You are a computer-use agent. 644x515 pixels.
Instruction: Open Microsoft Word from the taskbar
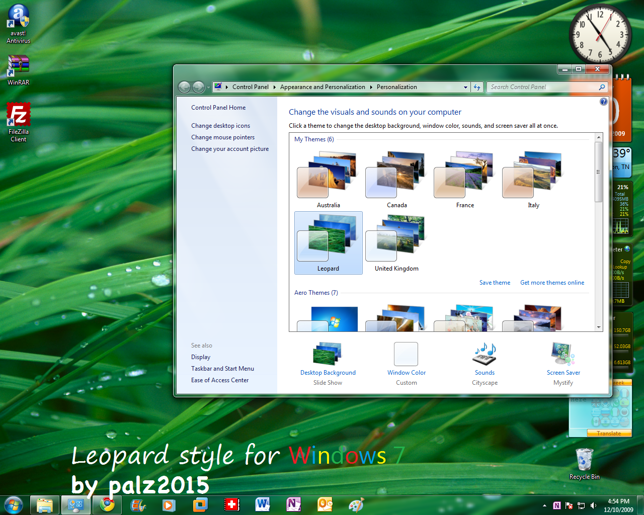click(262, 504)
